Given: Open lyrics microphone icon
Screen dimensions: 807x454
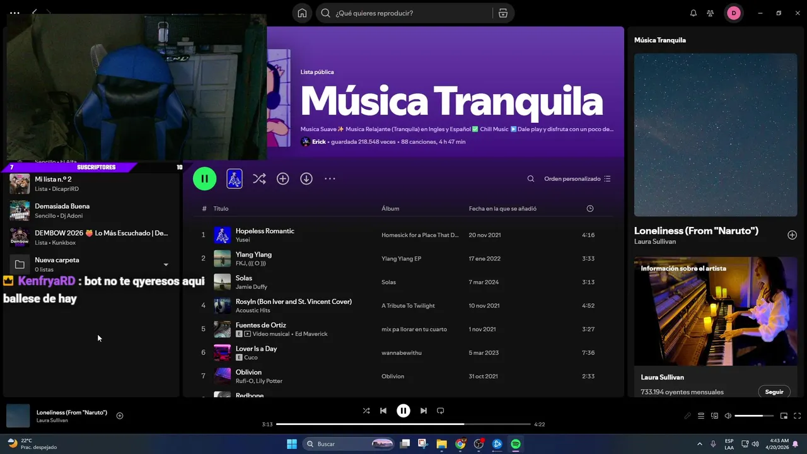Looking at the screenshot, I should point(688,416).
